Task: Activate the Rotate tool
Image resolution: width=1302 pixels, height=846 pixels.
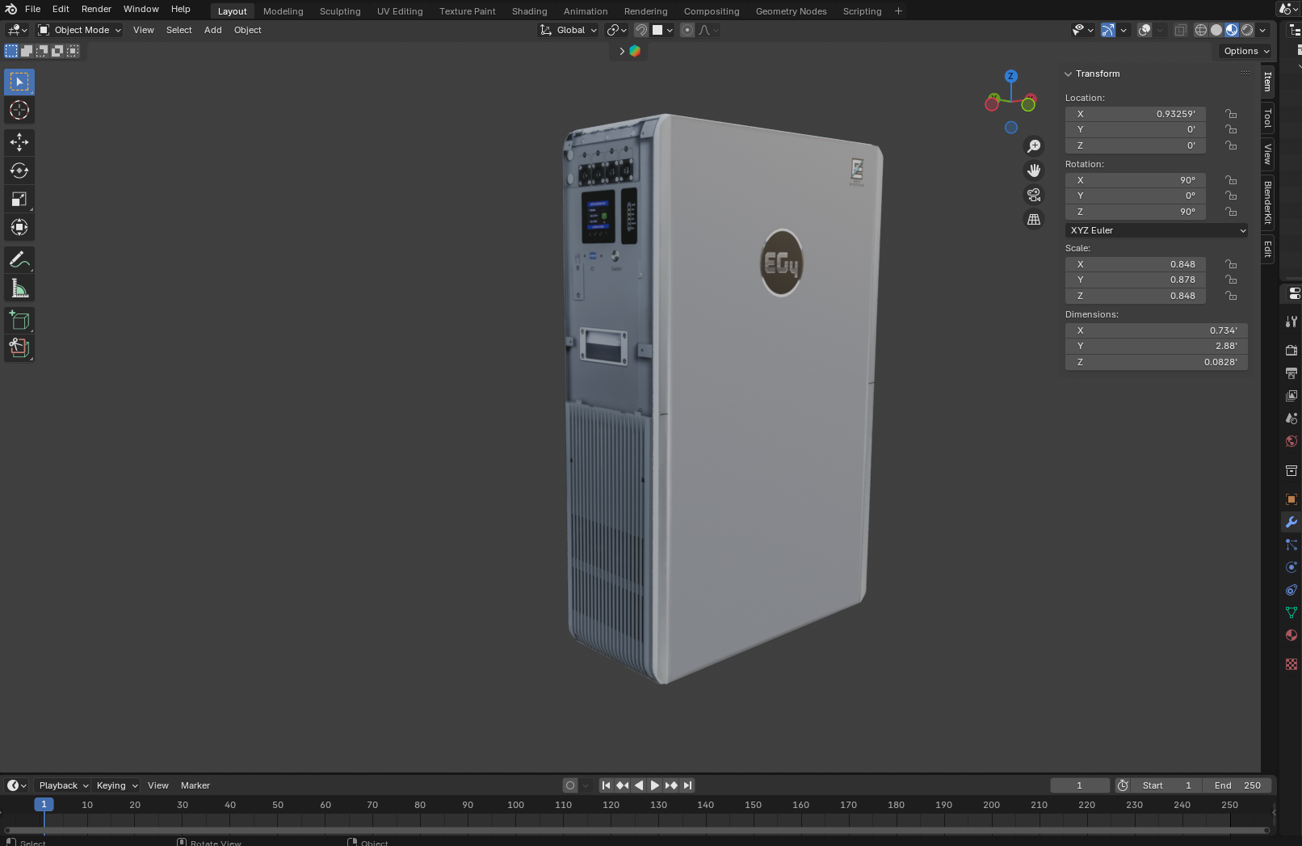Action: click(19, 170)
